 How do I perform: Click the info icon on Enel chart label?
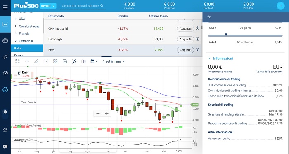coord(18,74)
